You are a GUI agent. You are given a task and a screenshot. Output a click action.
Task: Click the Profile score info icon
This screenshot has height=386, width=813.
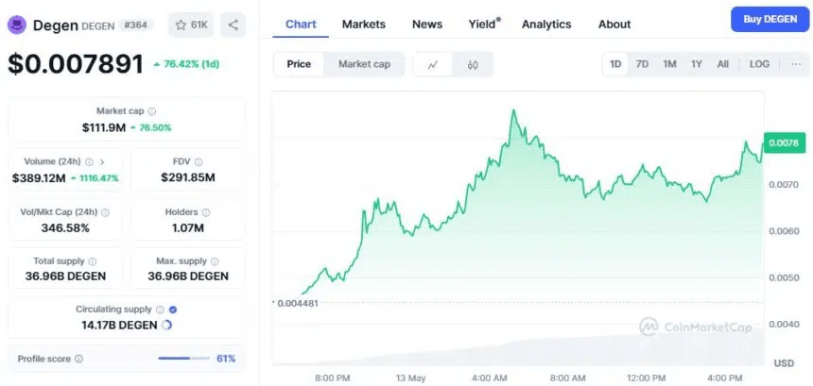[x=78, y=359]
